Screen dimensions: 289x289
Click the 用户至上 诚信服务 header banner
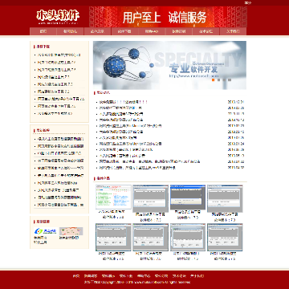[168, 17]
